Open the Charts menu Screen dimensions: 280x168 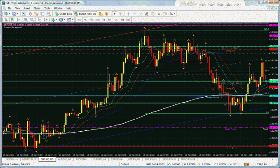click(x=37, y=8)
